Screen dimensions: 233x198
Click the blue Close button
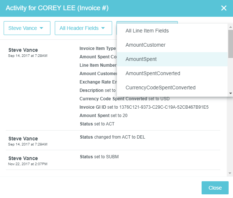pyautogui.click(x=215, y=188)
